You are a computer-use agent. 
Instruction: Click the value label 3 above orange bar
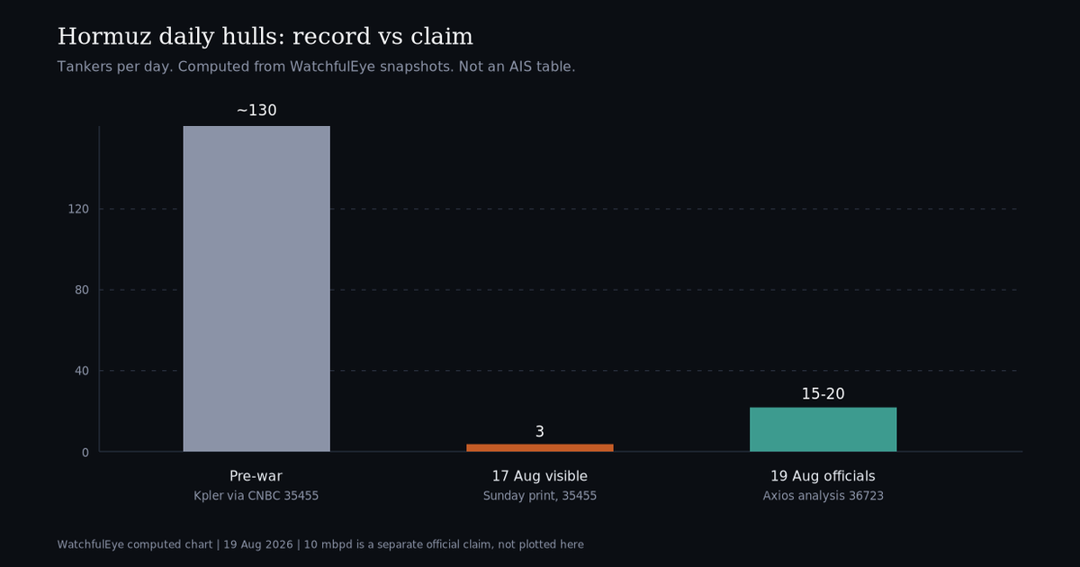pyautogui.click(x=540, y=432)
